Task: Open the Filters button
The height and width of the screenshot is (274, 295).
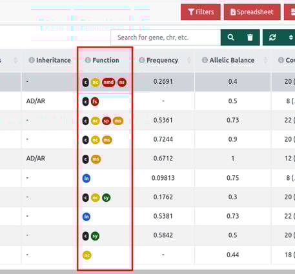Action: 201,12
